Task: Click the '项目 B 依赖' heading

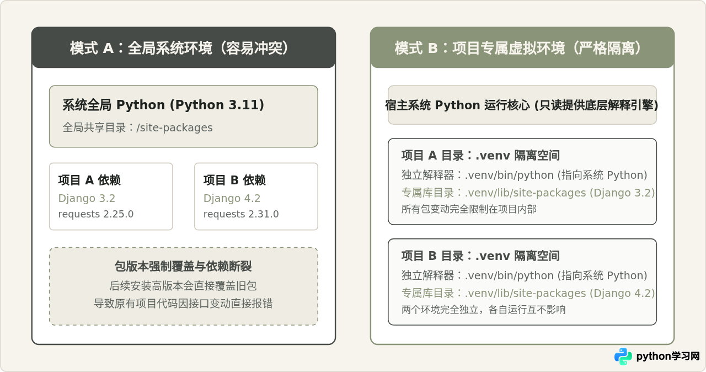Action: 234,180
